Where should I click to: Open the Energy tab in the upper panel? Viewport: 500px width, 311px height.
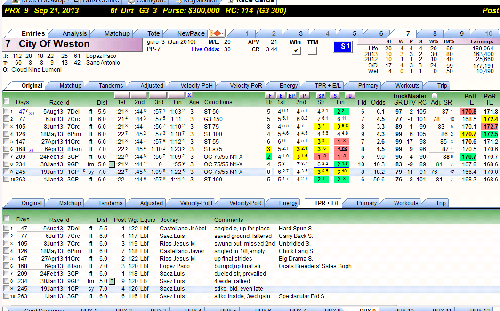coord(288,86)
